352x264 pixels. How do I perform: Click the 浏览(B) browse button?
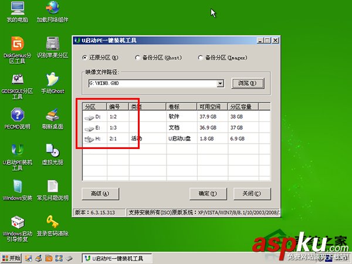[248, 83]
